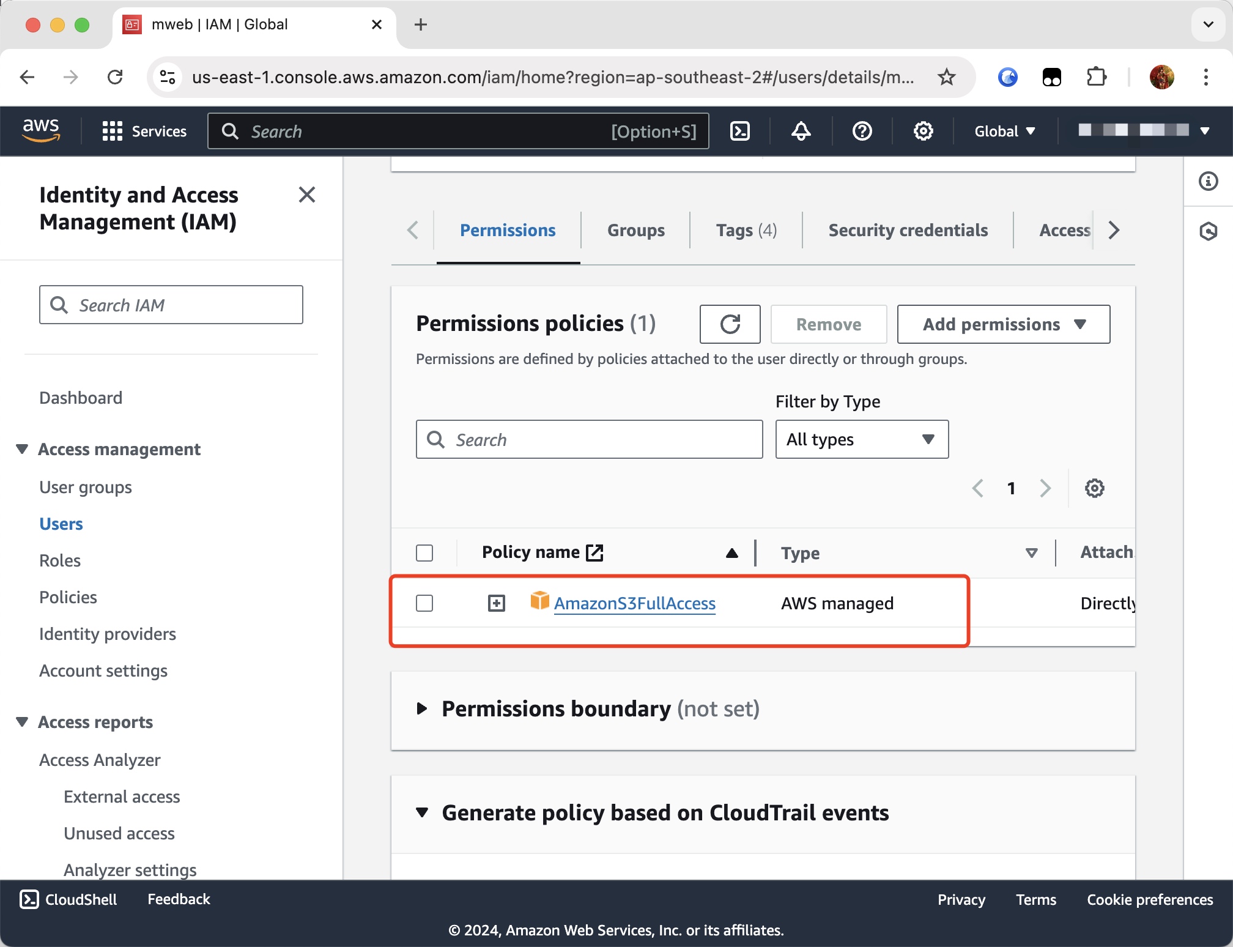Toggle the select-all policies checkbox
This screenshot has height=947, width=1233.
[x=424, y=553]
